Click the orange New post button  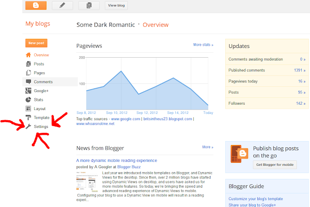click(x=36, y=43)
